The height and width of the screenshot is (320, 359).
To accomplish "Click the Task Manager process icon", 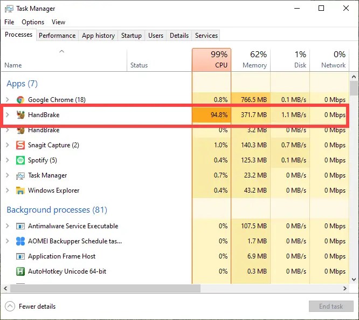I will tap(20, 175).
